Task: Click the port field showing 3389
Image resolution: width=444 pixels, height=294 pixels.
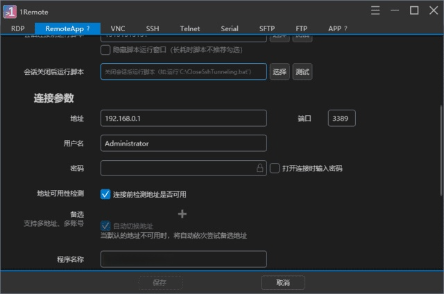Action: (341, 119)
